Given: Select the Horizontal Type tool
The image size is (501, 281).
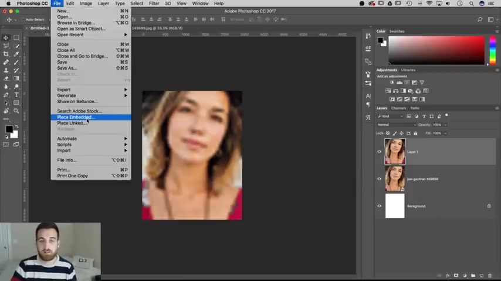Looking at the screenshot, I should point(16,95).
